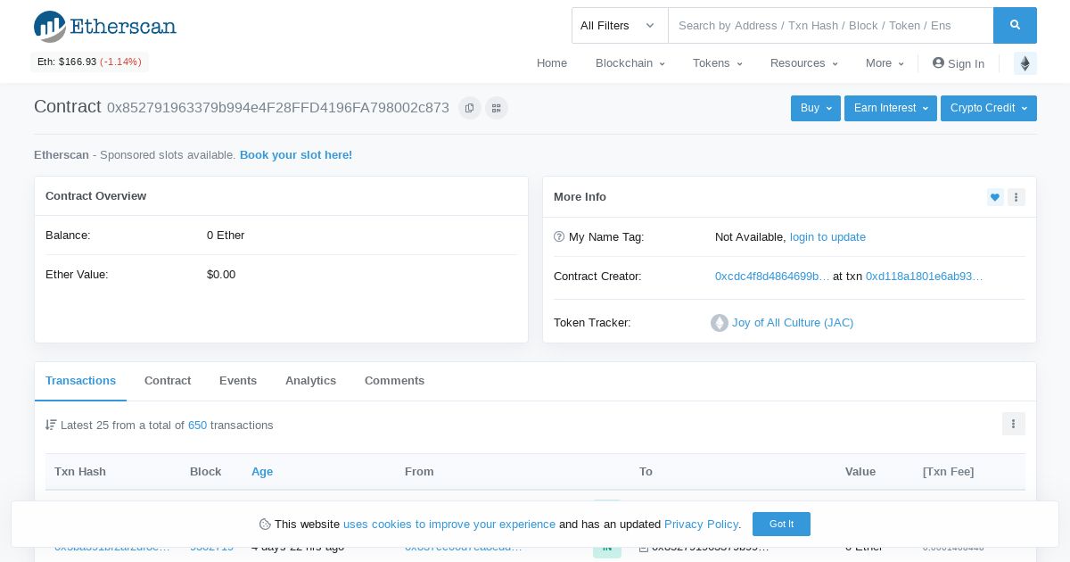Viewport: 1070px width, 562px height.
Task: Switch to the Comments tab
Action: [x=394, y=381]
